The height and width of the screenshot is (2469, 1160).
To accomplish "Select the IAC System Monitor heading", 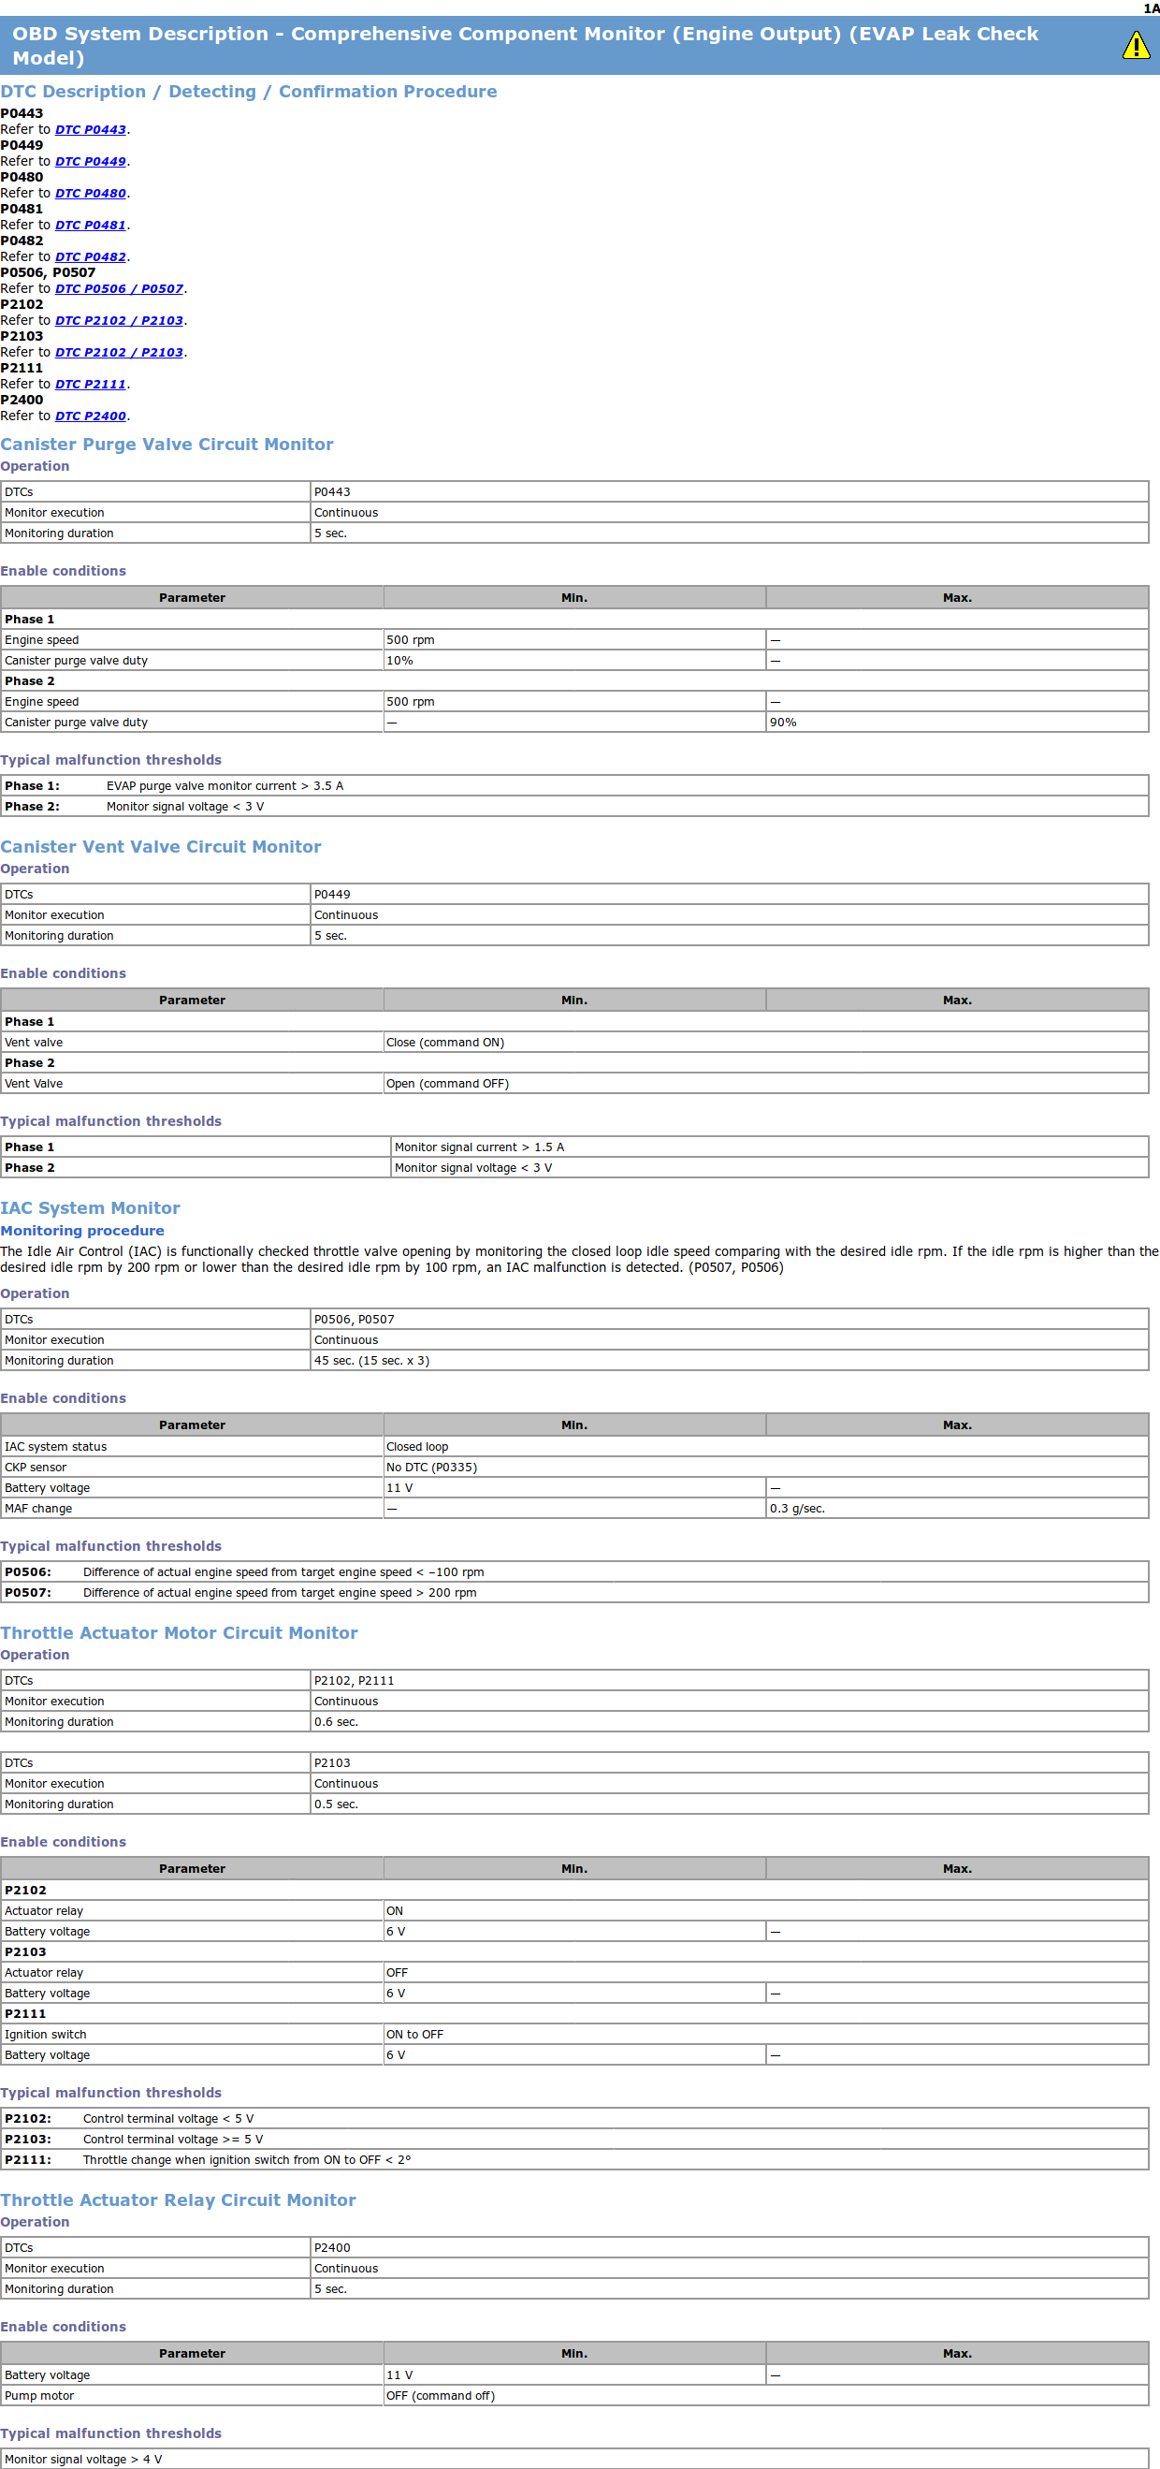I will click(x=90, y=1207).
